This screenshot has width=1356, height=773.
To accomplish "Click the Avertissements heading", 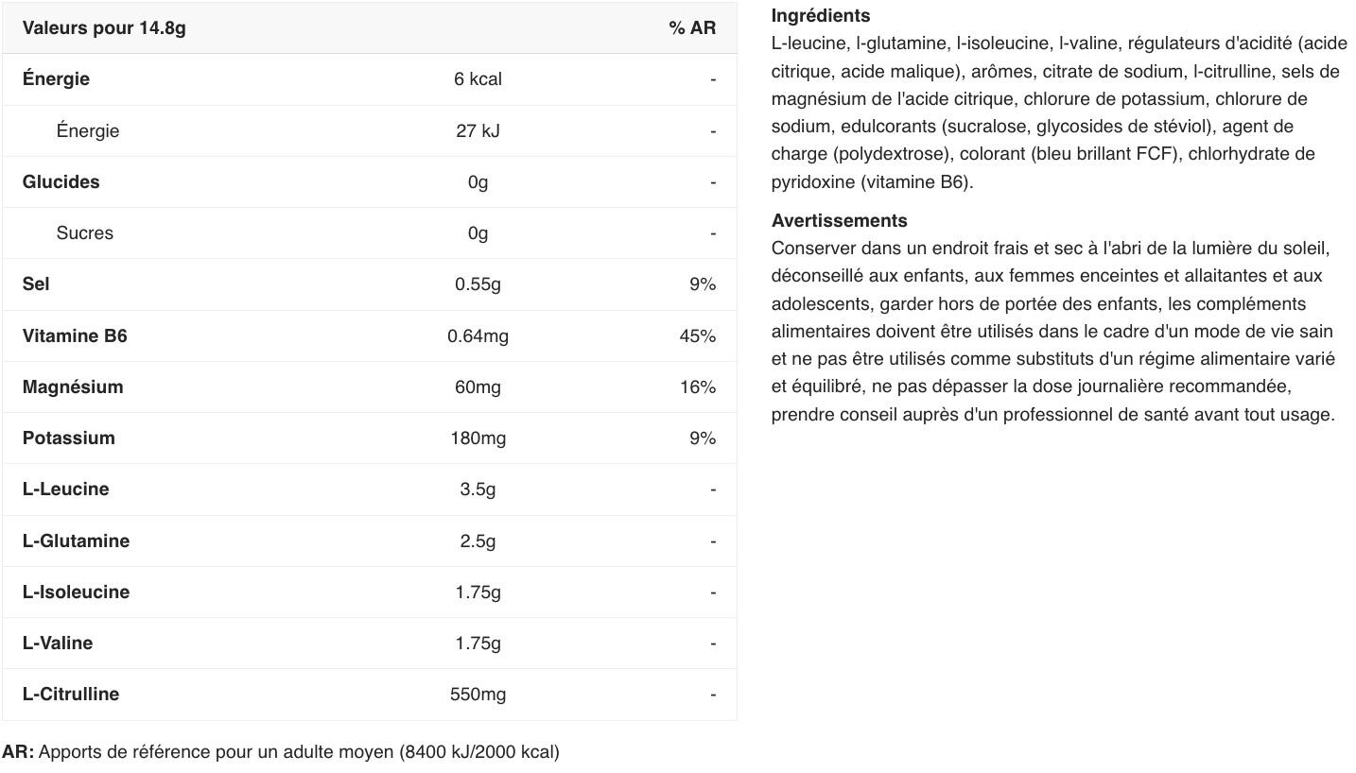I will 839,221.
